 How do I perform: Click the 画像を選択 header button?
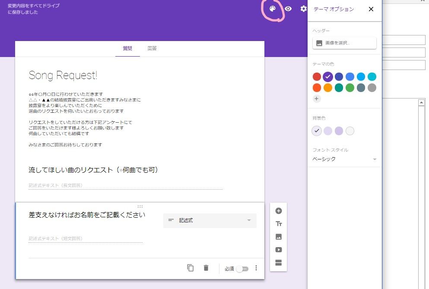(x=344, y=43)
